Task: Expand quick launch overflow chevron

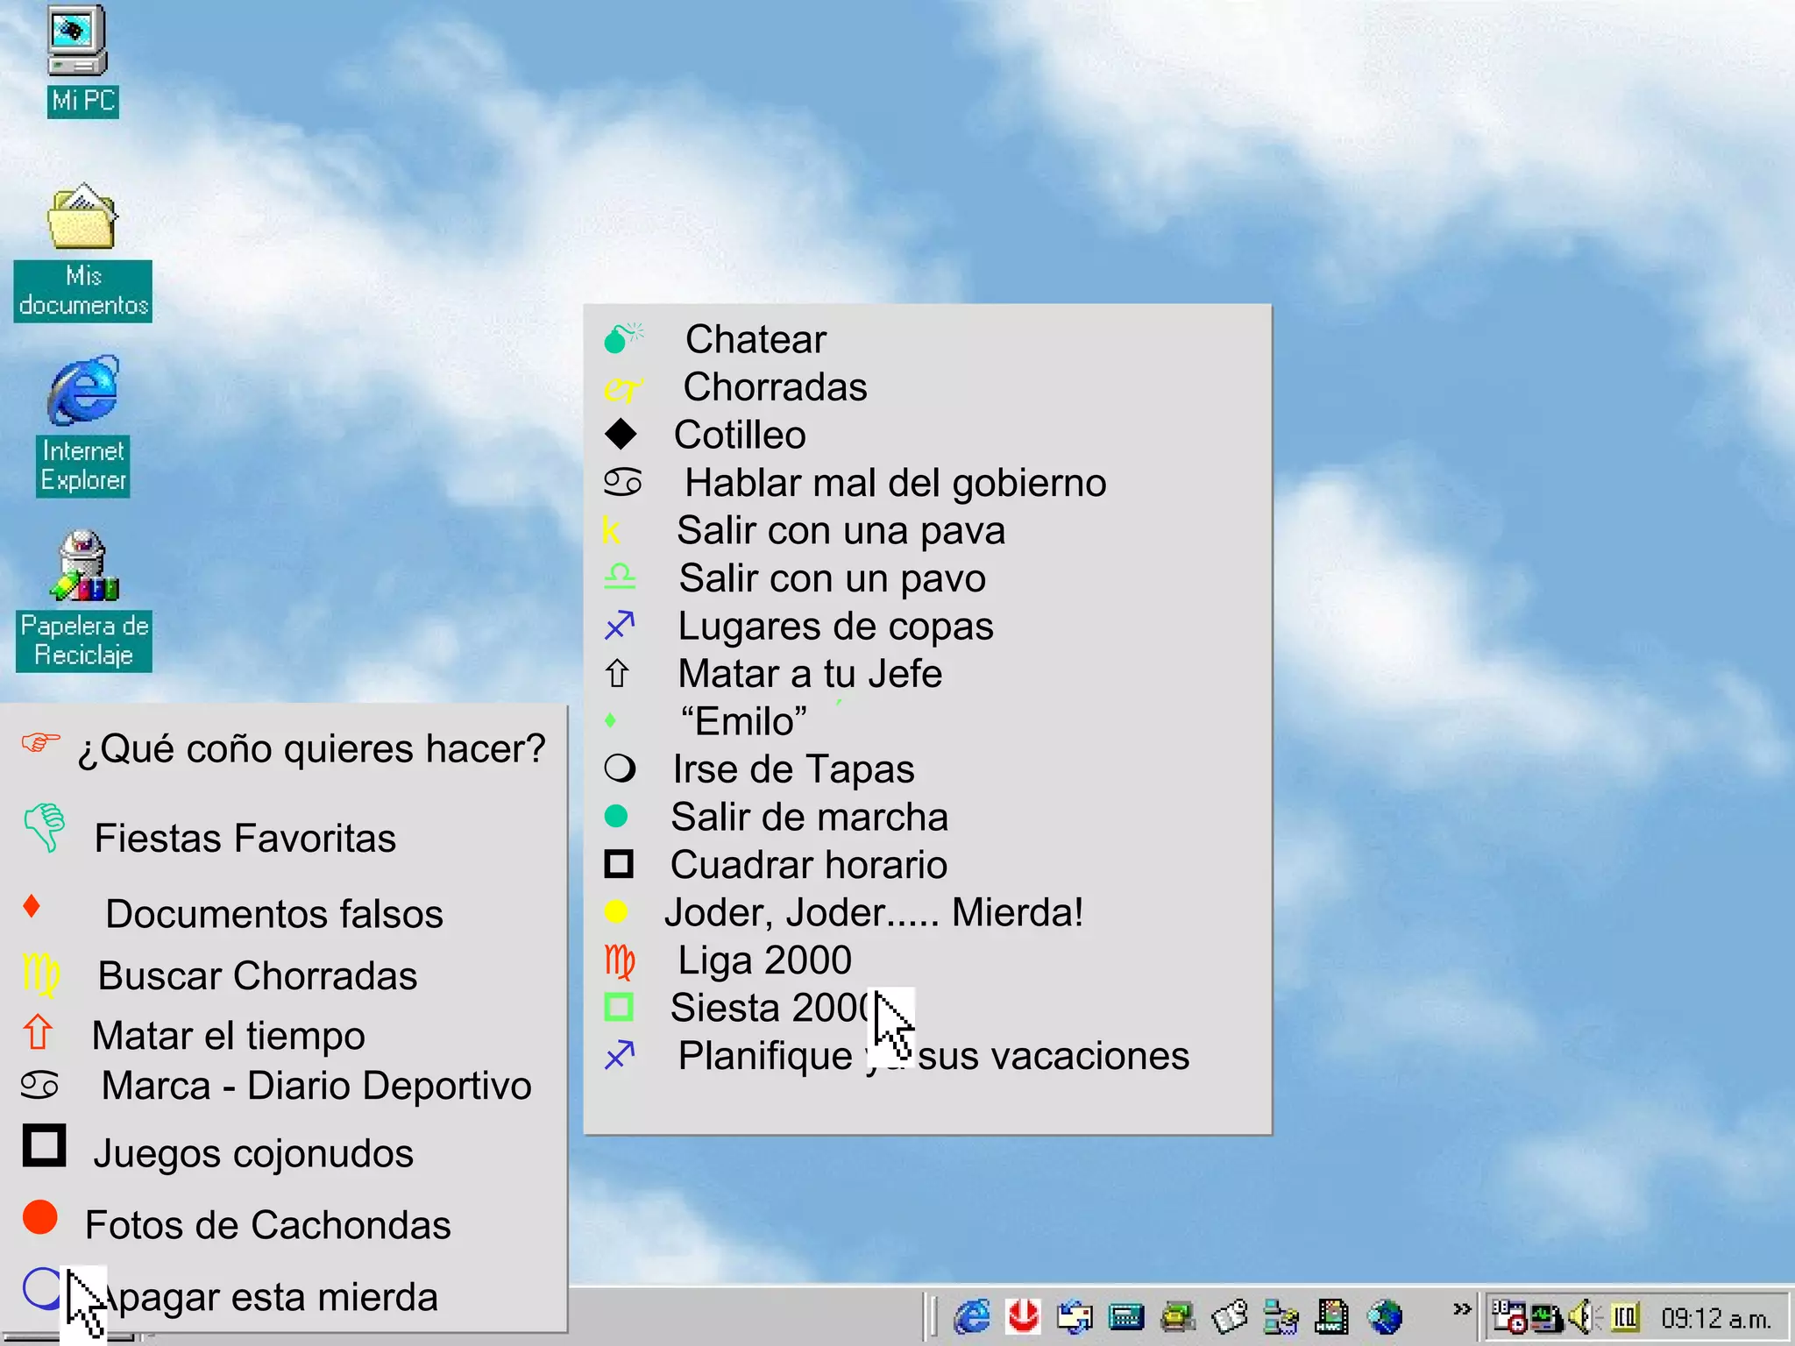Action: pos(1461,1308)
